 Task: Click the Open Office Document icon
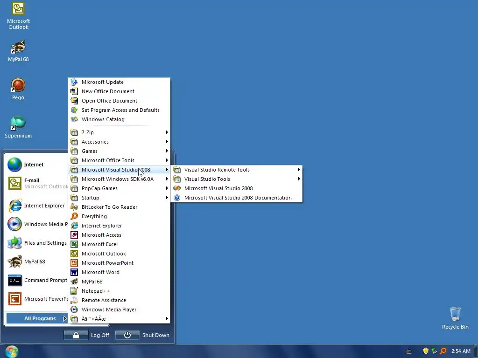point(74,101)
